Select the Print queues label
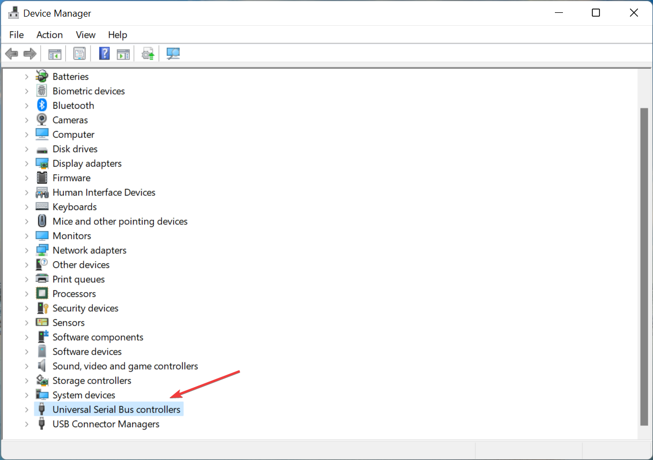 point(79,279)
